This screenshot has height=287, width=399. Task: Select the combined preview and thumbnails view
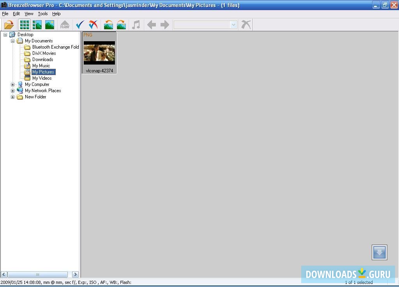37,24
